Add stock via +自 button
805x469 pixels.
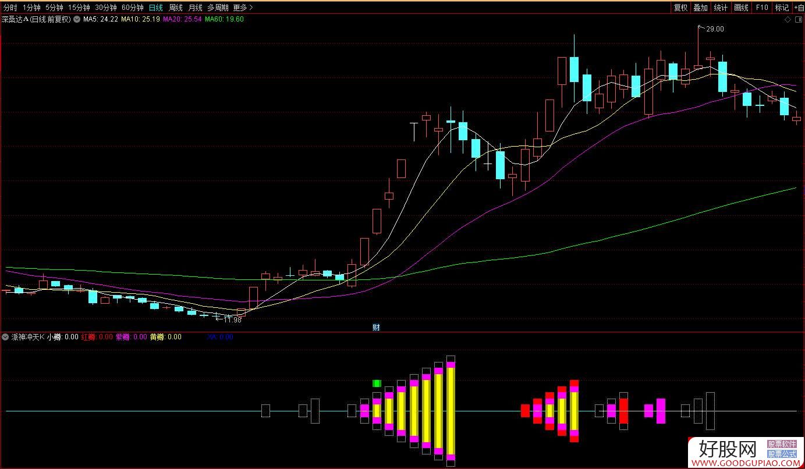(799, 8)
